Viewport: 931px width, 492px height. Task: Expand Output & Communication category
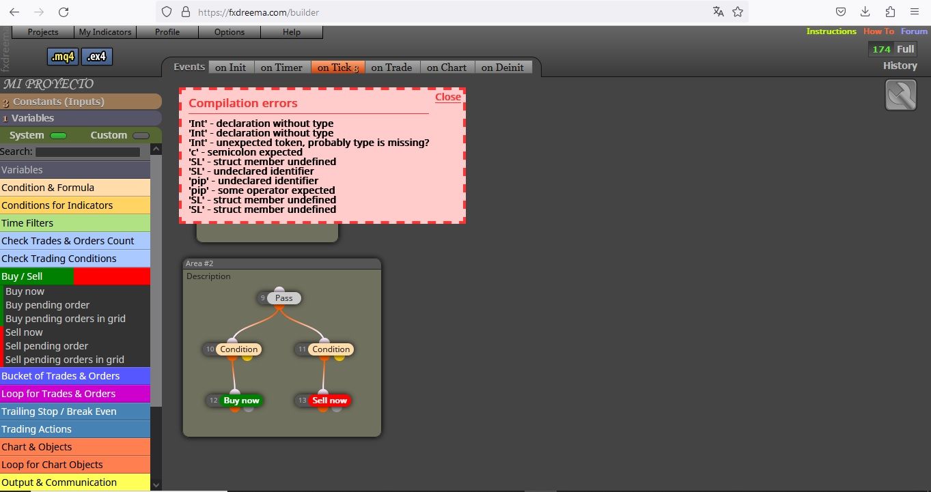(75, 482)
